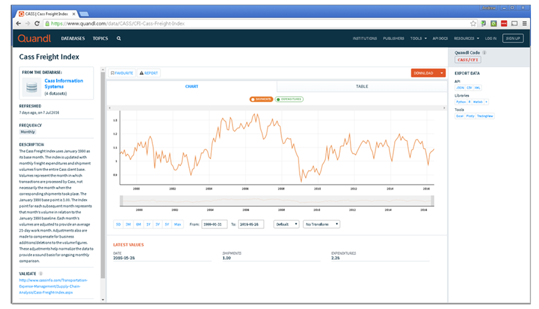Click the green square extension icon

point(494,23)
